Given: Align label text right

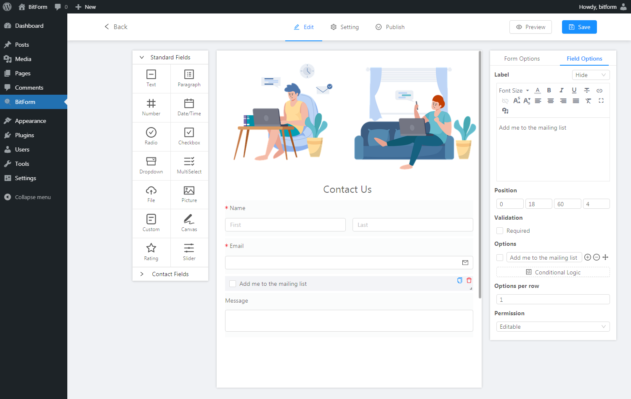Looking at the screenshot, I should 563,101.
